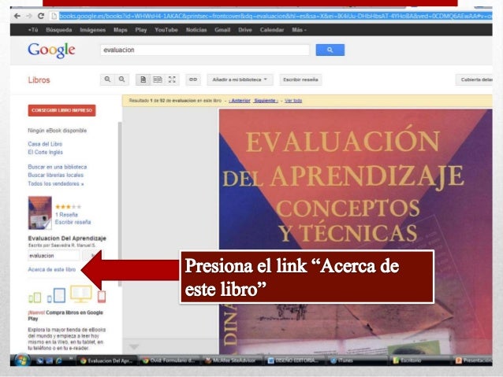503x377 pixels.
Task: Open Maps in Google bar
Action: [121, 30]
